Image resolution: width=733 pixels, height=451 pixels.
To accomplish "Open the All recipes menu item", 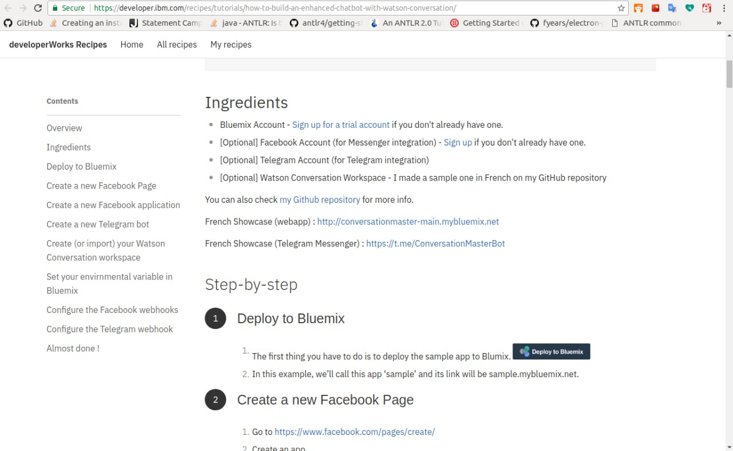I will pos(177,45).
